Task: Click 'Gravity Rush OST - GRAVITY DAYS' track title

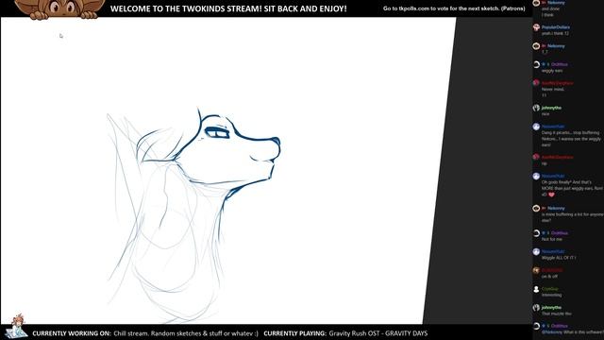Action: [378, 333]
